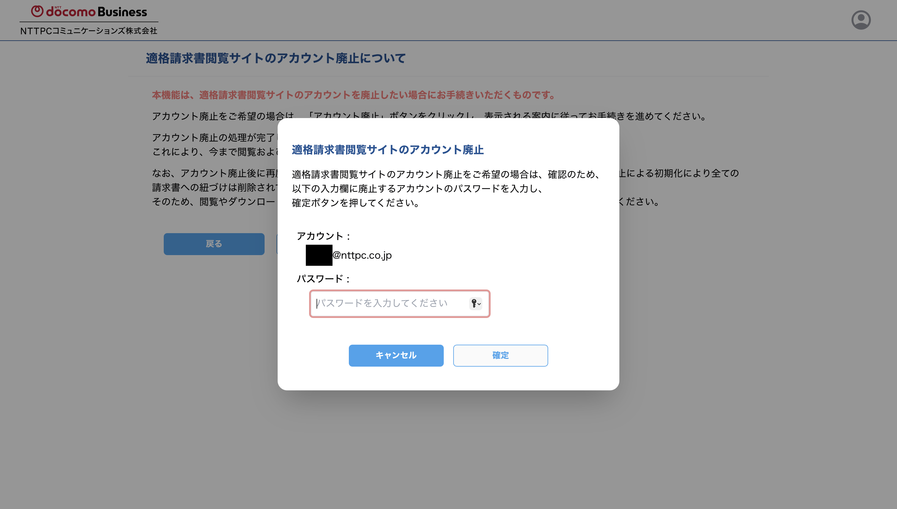Click the black redacted box before email
This screenshot has width=897, height=509.
(319, 255)
